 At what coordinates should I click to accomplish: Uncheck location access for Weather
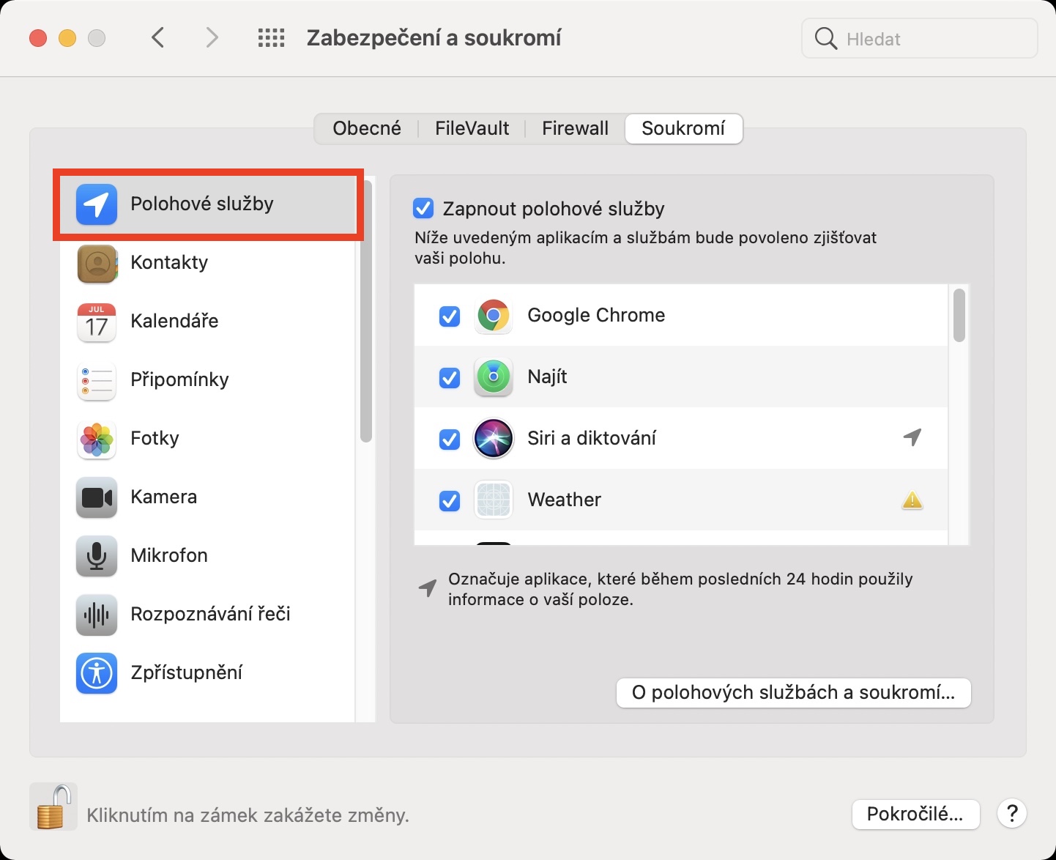449,501
